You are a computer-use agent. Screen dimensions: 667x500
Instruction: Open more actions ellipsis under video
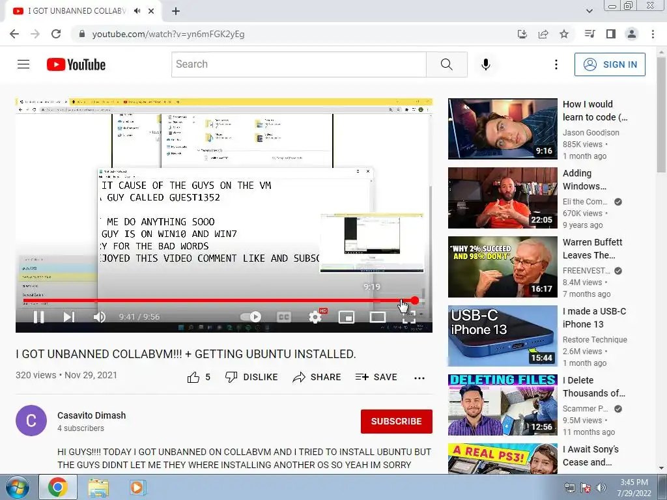pyautogui.click(x=419, y=378)
